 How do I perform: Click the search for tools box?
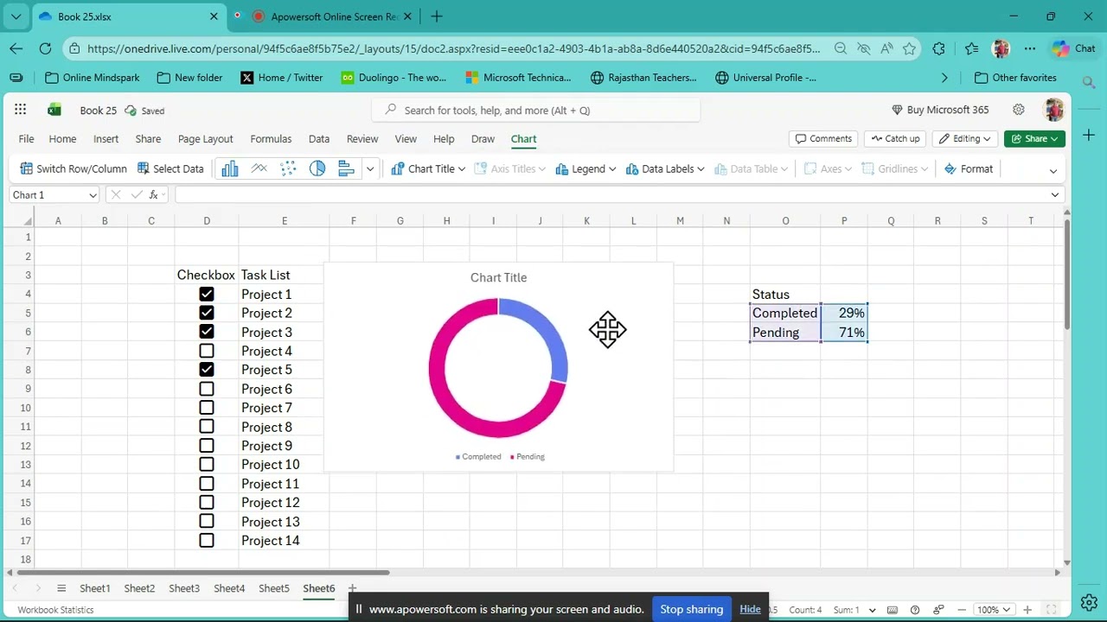coord(536,110)
